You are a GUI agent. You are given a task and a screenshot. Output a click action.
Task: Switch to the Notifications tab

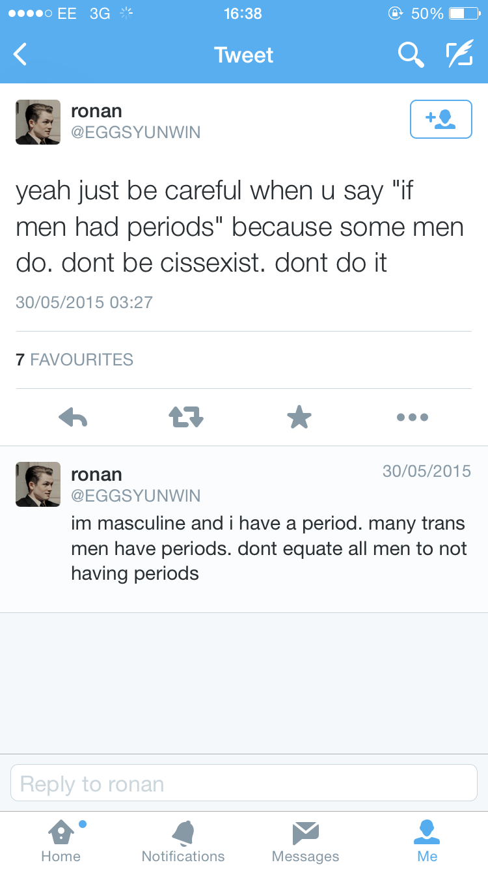click(183, 840)
